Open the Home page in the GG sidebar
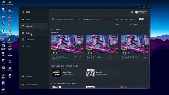Viewport: 169px width, 95px height. [x=34, y=20]
